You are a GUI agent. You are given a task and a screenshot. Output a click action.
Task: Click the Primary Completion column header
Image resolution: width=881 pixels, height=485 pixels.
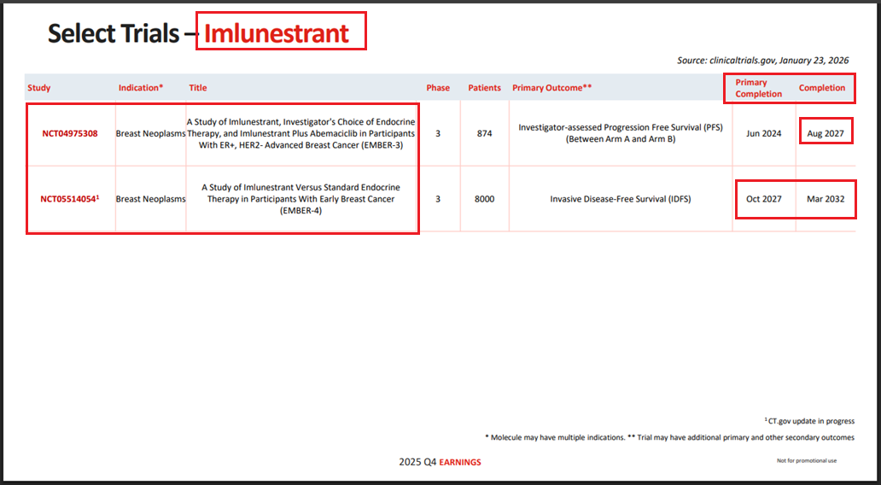click(x=759, y=88)
